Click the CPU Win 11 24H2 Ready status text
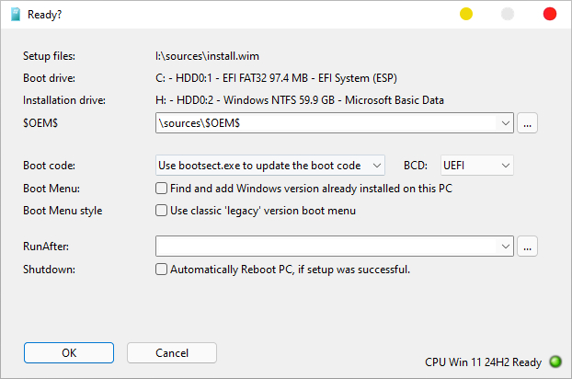The image size is (572, 379). coord(484,362)
